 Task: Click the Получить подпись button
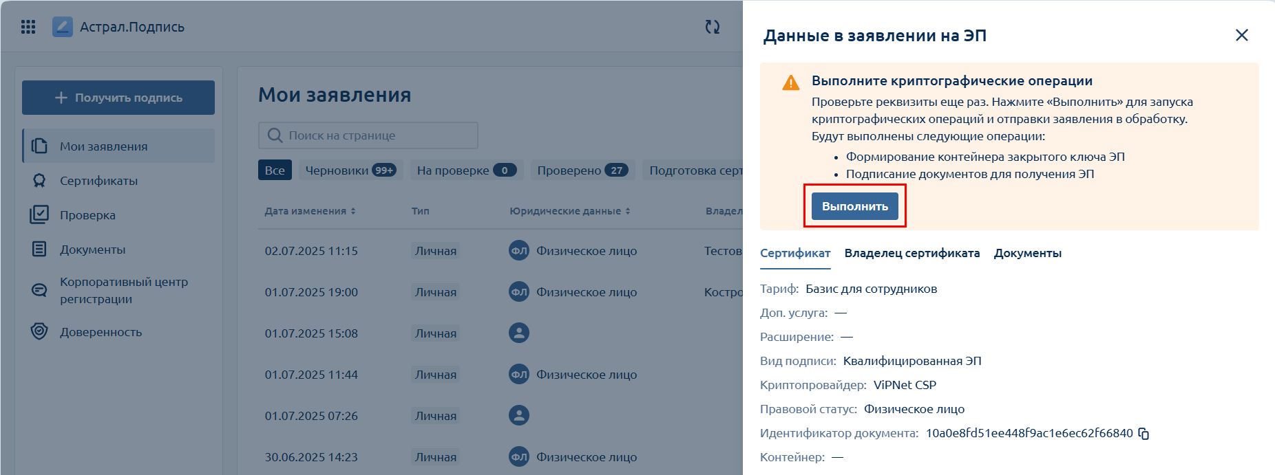(x=118, y=98)
